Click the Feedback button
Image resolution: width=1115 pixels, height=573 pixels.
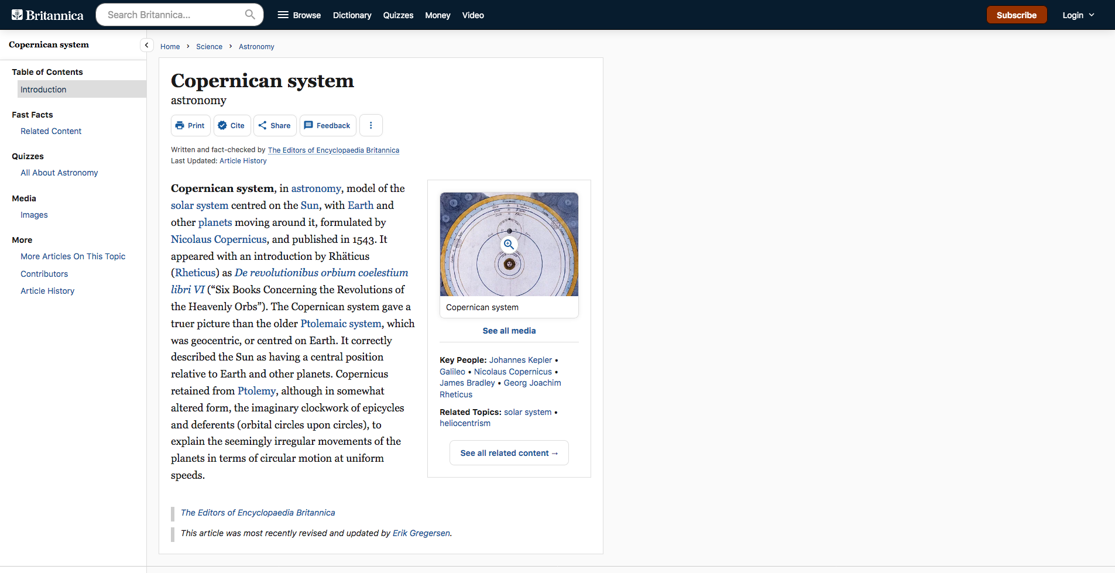tap(327, 125)
